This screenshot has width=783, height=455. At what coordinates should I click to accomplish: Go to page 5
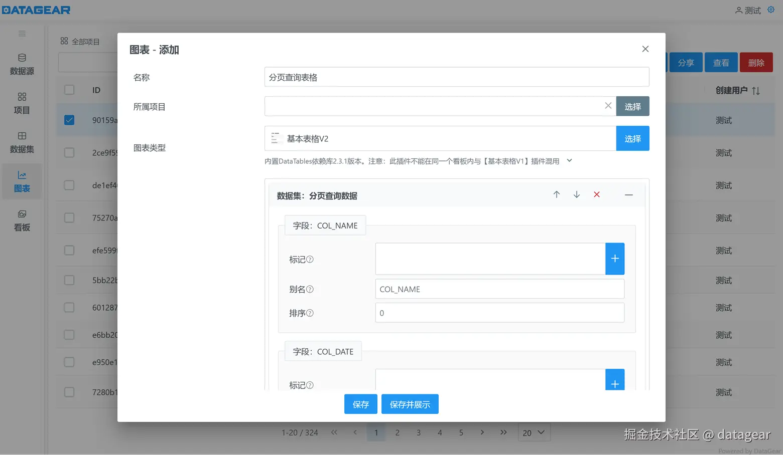(x=461, y=432)
